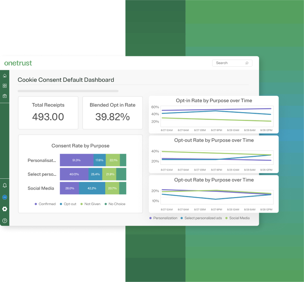Click the 20.7% Social Media bar segment
Screen dimensions: 304x282
(x=112, y=188)
